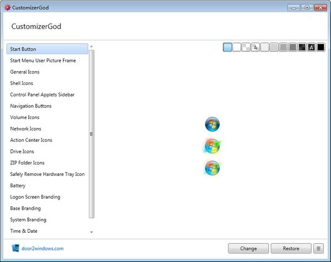Select System Branding entry
Image resolution: width=331 pixels, height=262 pixels.
pos(47,220)
